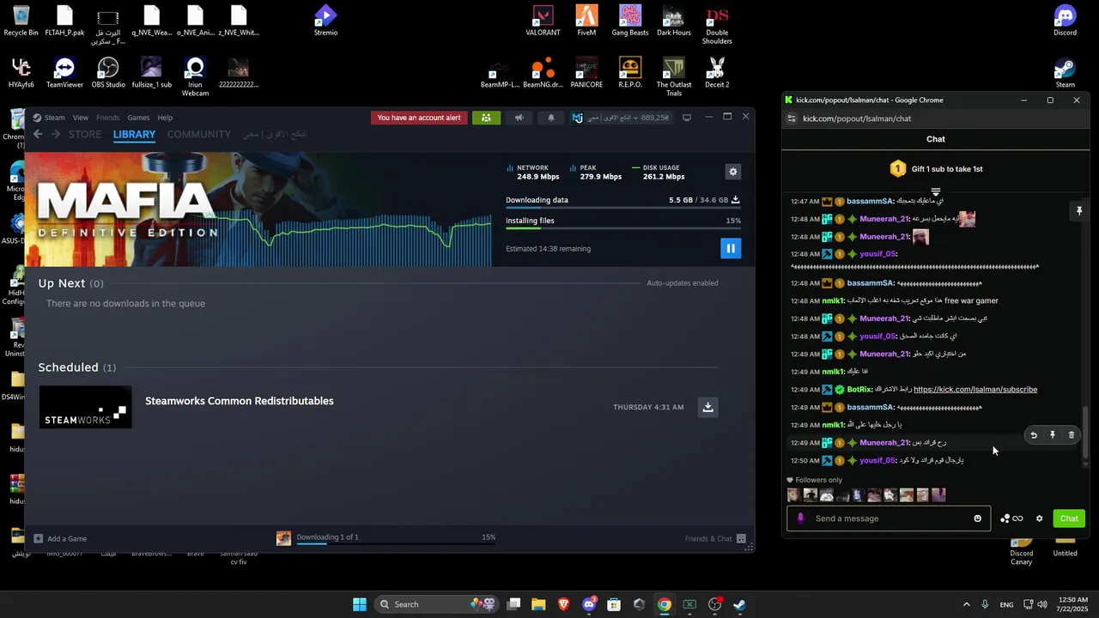The image size is (1099, 618).
Task: Open the View menu in Steam
Action: coord(80,118)
